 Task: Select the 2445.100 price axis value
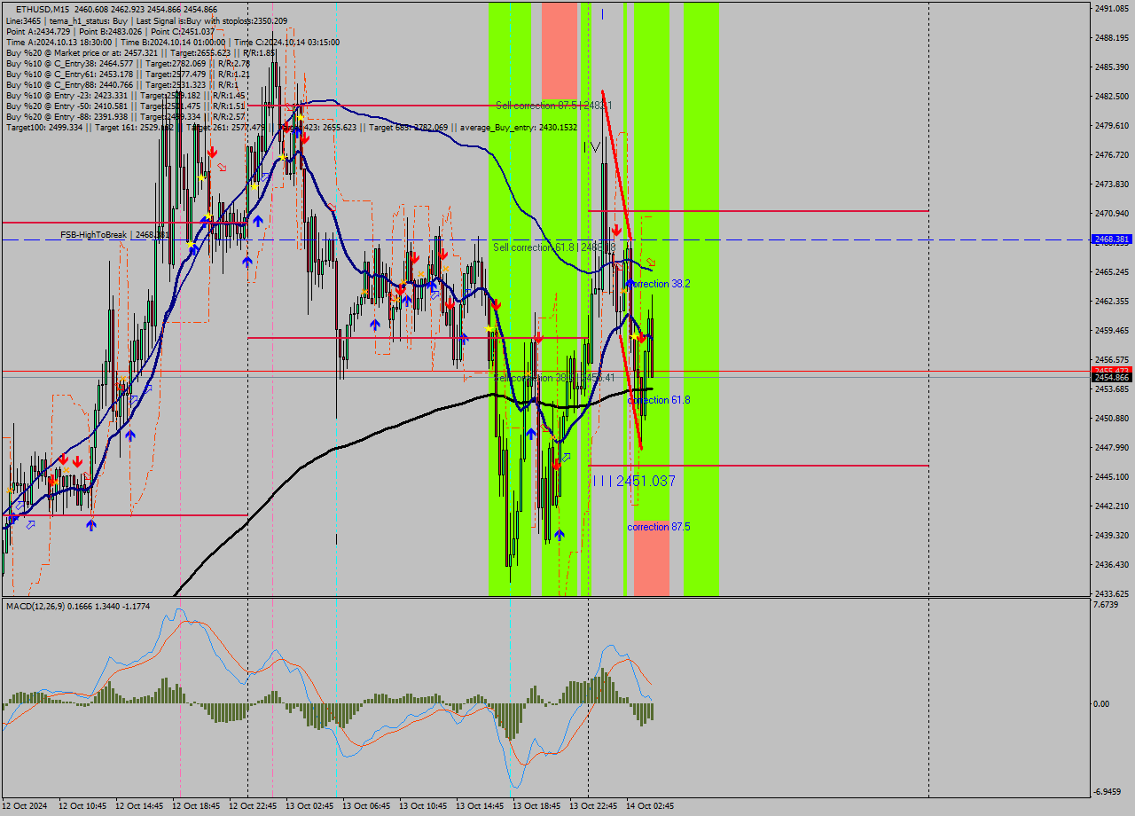click(1112, 476)
